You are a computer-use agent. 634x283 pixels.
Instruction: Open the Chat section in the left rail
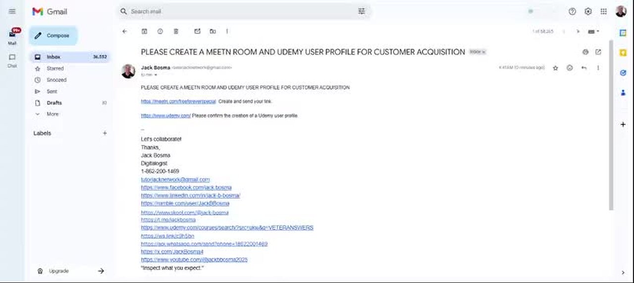12,60
